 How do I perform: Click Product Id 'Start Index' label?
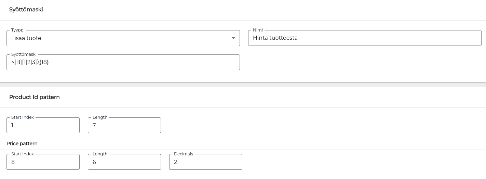(23, 117)
